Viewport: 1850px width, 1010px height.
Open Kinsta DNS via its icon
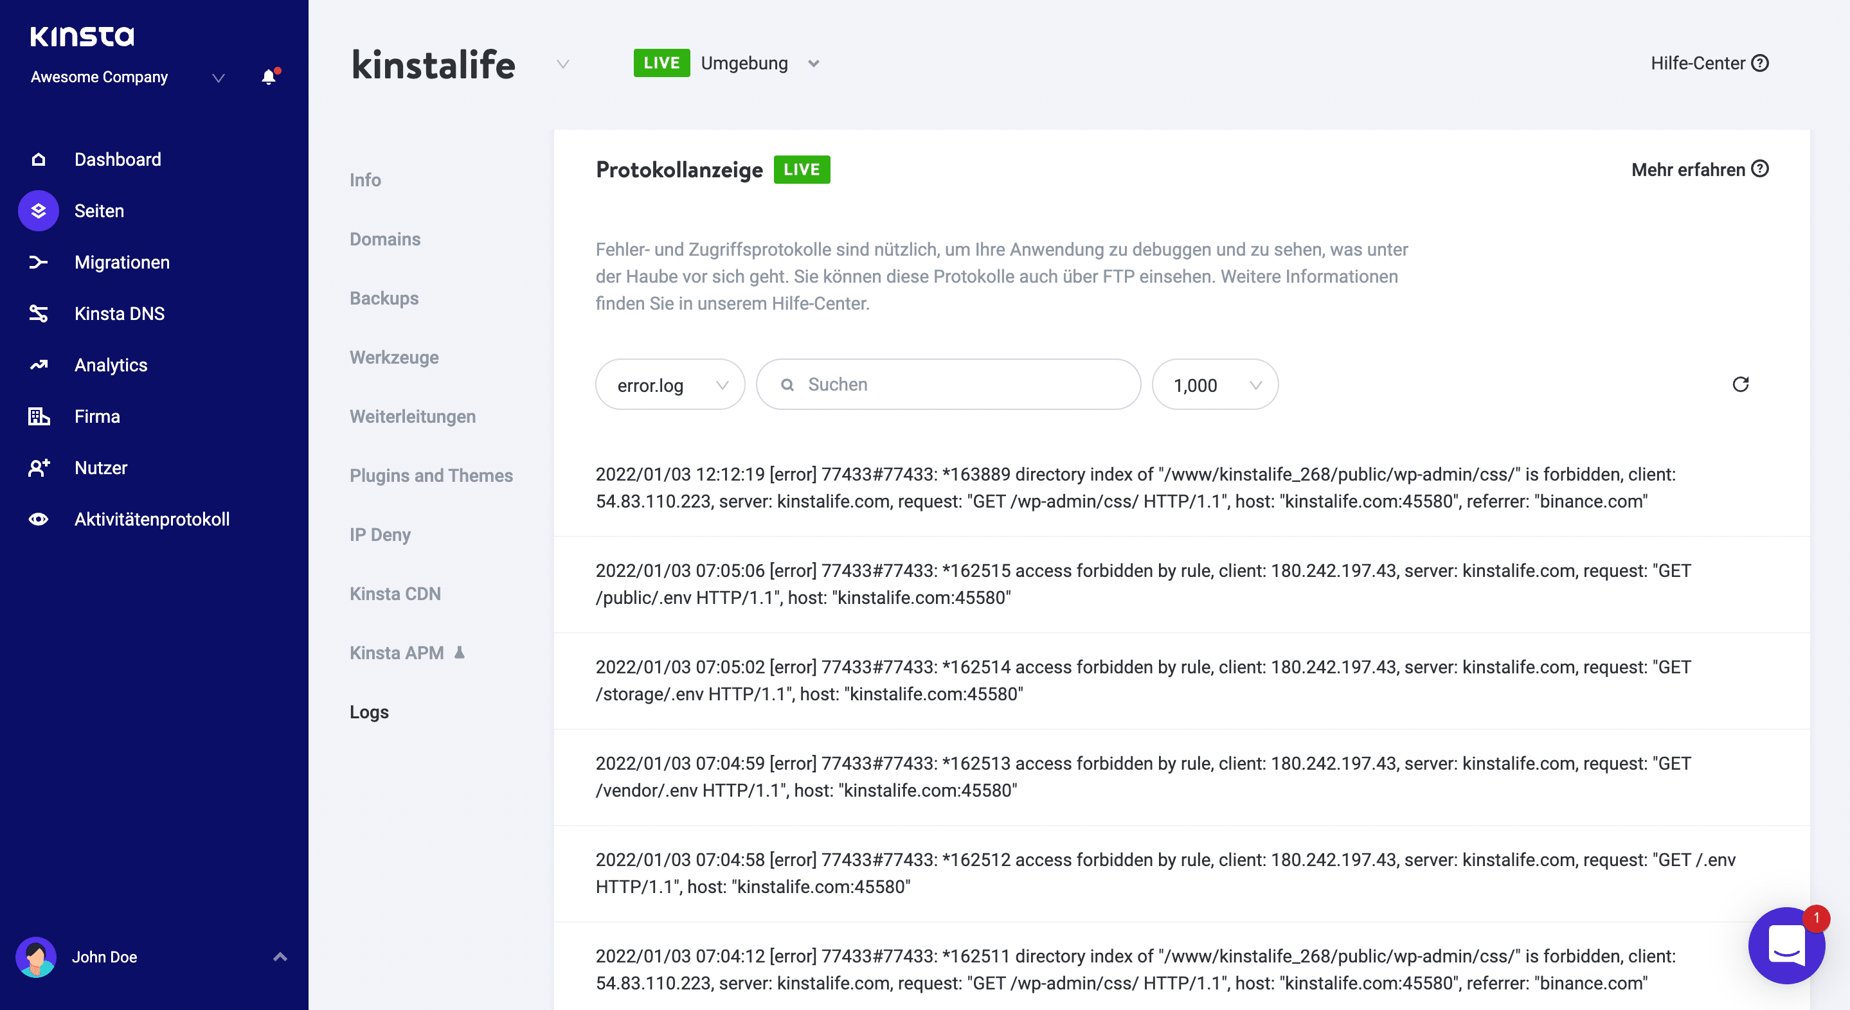click(x=39, y=314)
